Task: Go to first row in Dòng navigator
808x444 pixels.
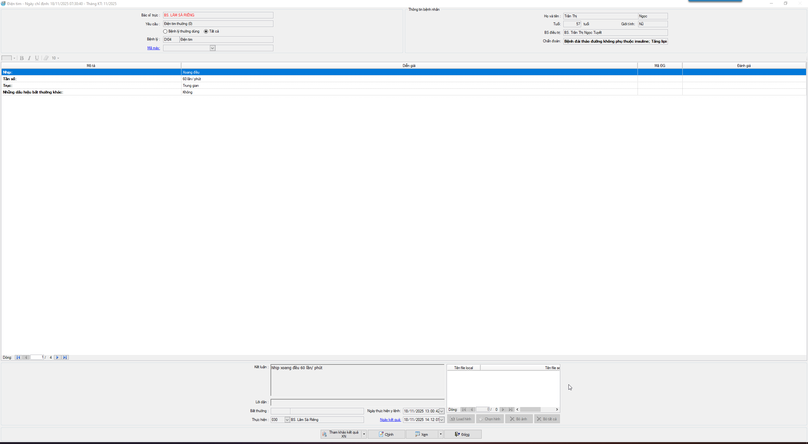Action: pos(18,357)
